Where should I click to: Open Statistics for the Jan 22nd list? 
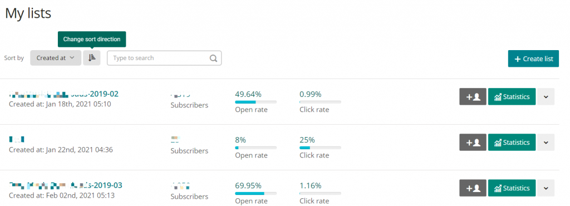click(512, 143)
